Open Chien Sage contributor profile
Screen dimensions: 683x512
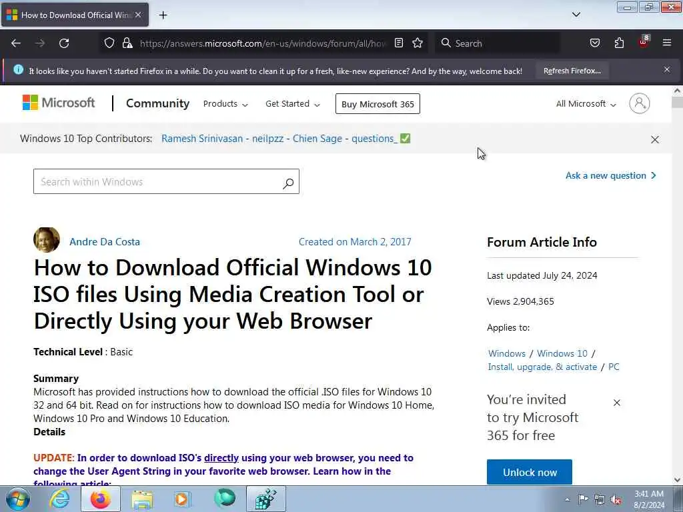click(317, 139)
